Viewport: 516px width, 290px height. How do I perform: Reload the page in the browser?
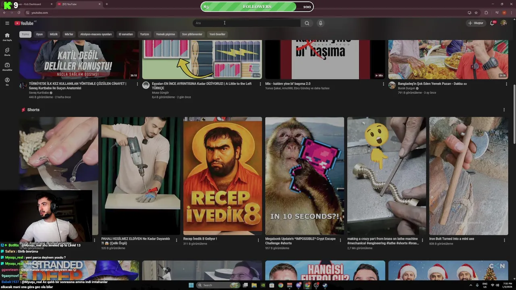click(19, 12)
